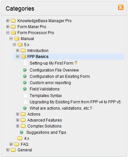Click globe icon beside Suggestions and Tips

pos(22,132)
